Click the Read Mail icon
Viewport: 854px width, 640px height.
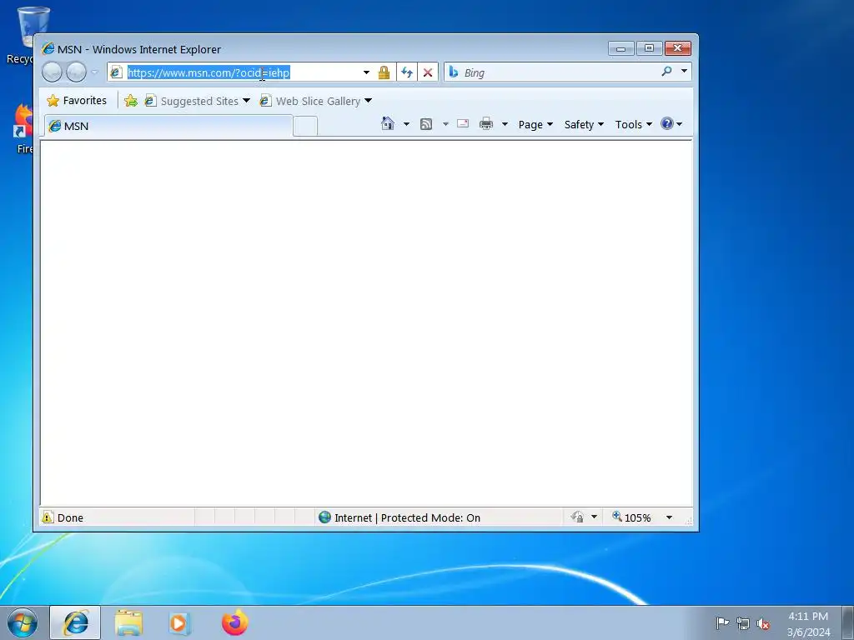[463, 123]
